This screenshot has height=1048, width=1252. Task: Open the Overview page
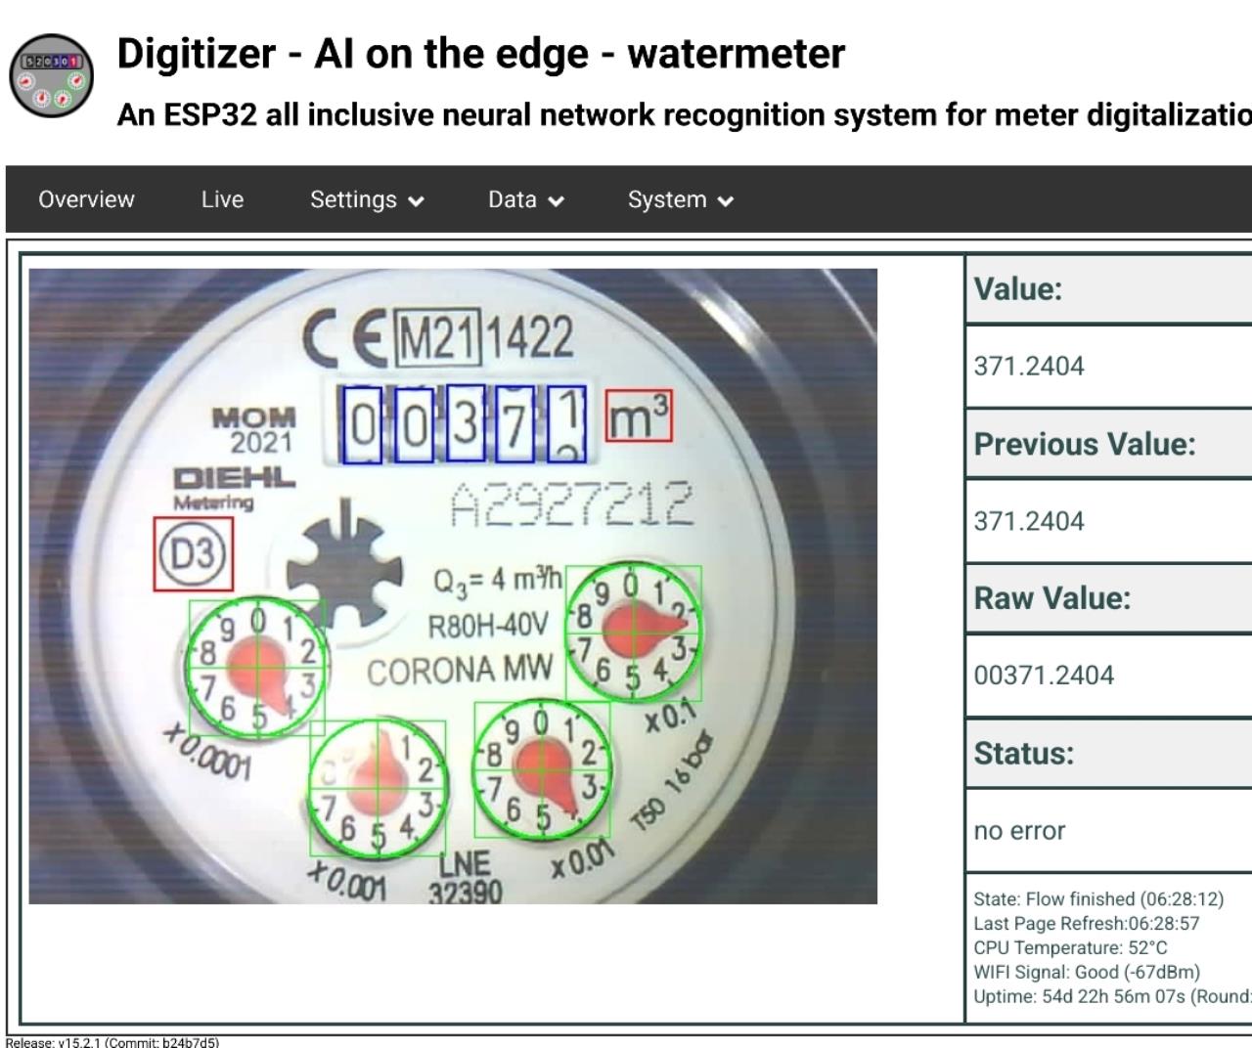point(86,199)
